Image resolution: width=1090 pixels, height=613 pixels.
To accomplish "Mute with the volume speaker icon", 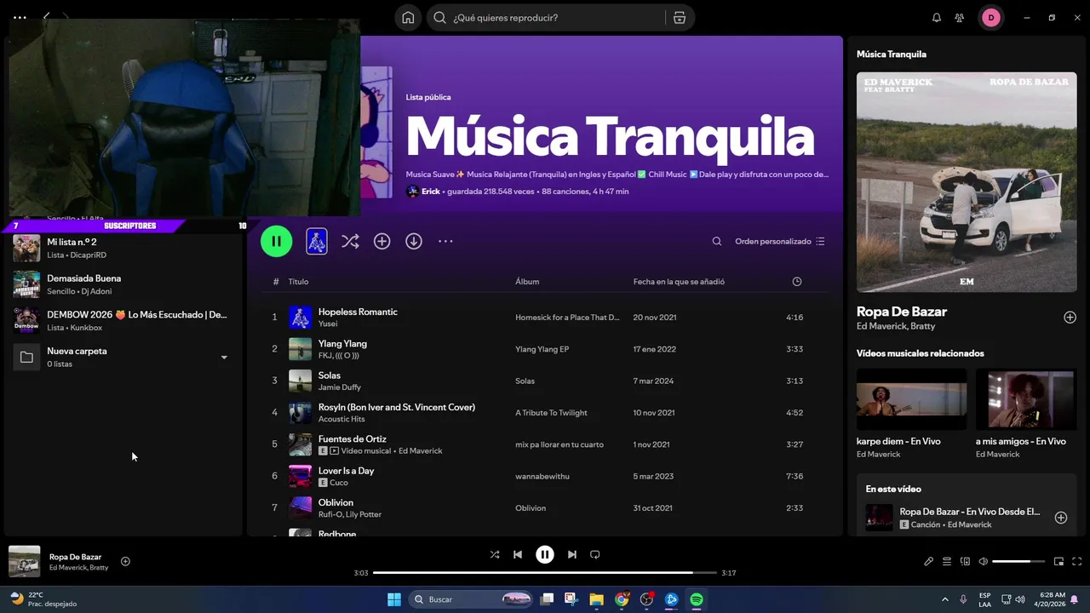I will (984, 561).
